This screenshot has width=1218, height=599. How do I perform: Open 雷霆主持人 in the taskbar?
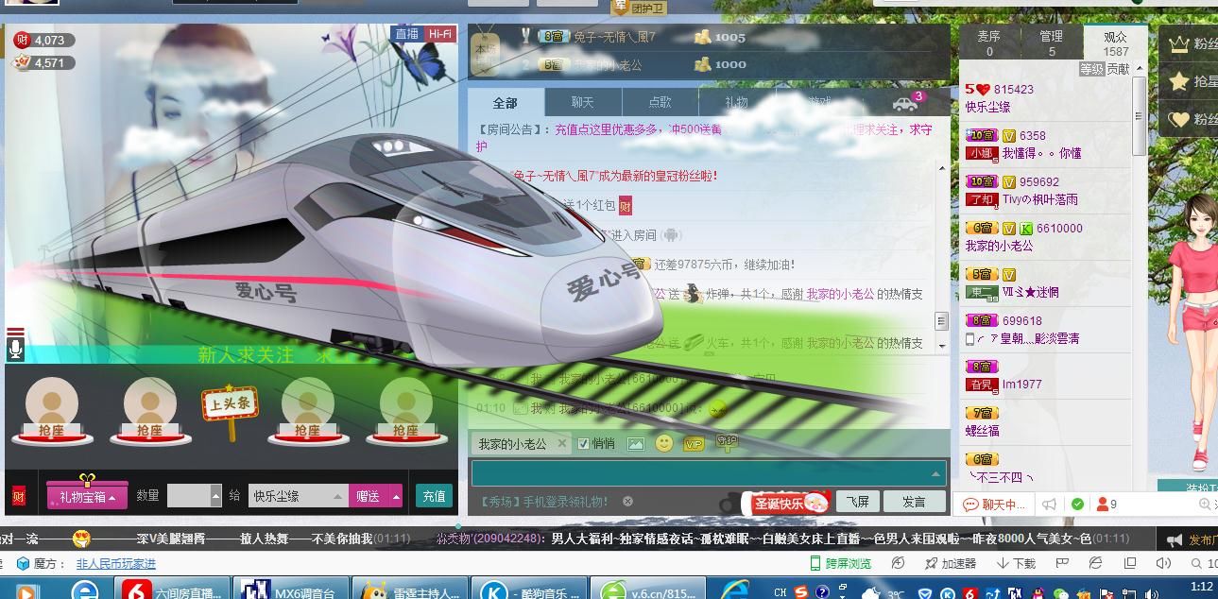tap(410, 590)
